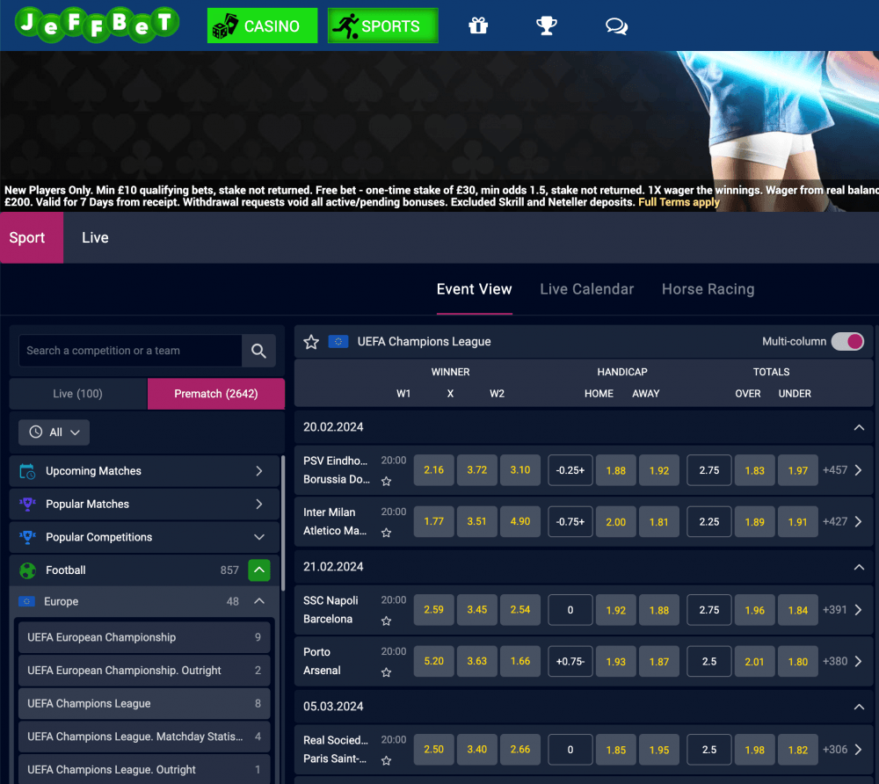
Task: Click the sidebar vertical scrollbar
Action: tap(282, 523)
